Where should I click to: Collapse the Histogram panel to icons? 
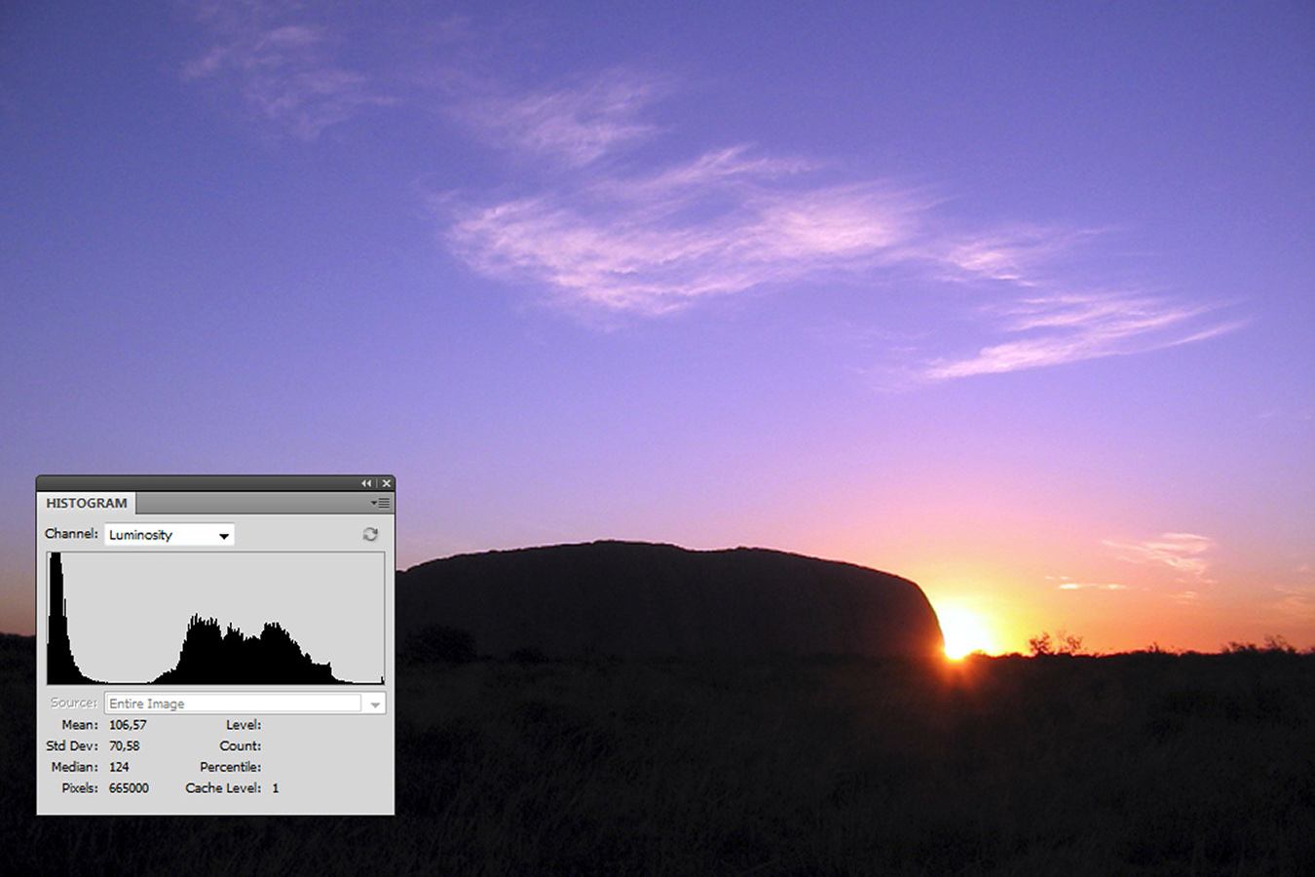[366, 483]
